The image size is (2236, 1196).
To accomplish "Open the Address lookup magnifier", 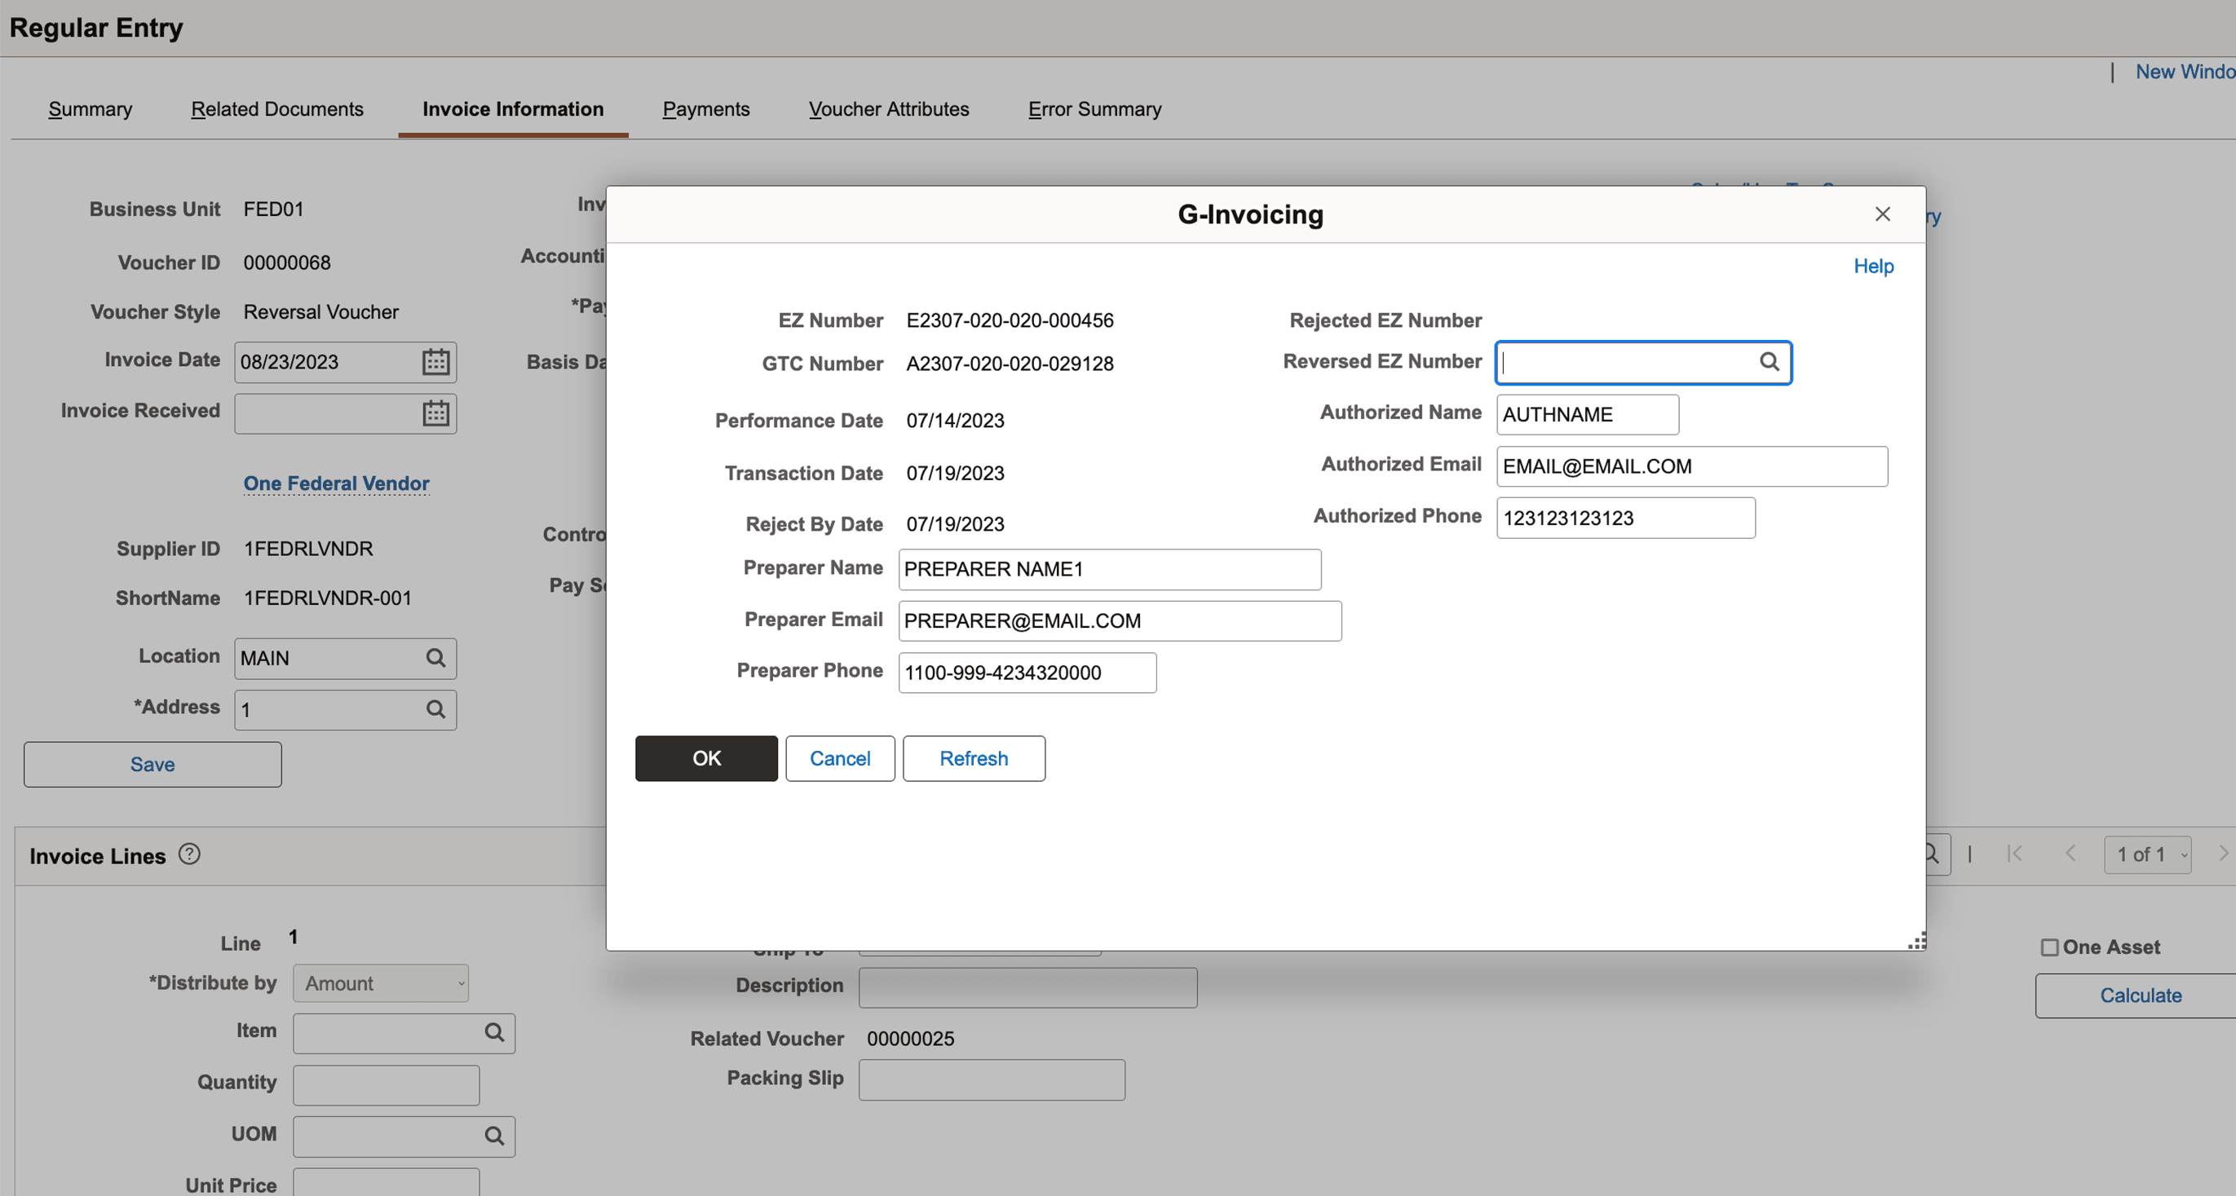I will point(435,709).
